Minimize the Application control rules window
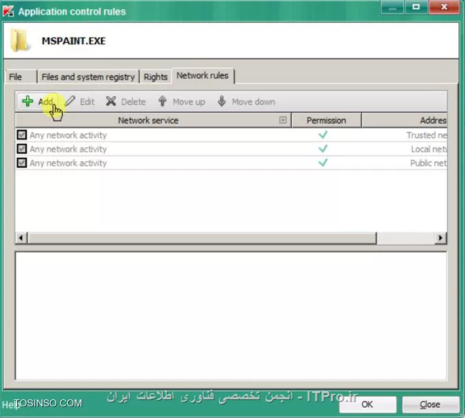Image resolution: width=465 pixels, height=418 pixels. click(x=392, y=7)
